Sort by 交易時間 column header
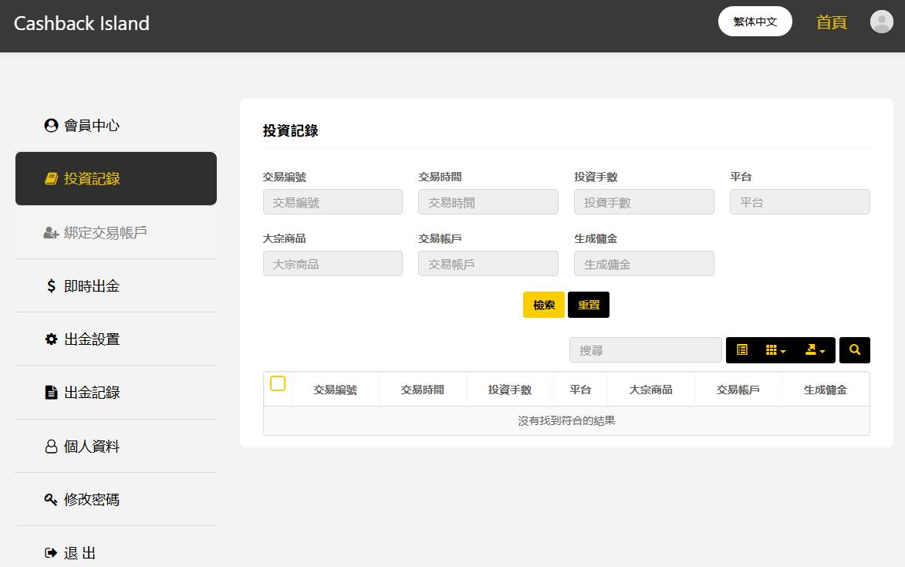Viewport: 905px width, 567px height. coord(423,390)
